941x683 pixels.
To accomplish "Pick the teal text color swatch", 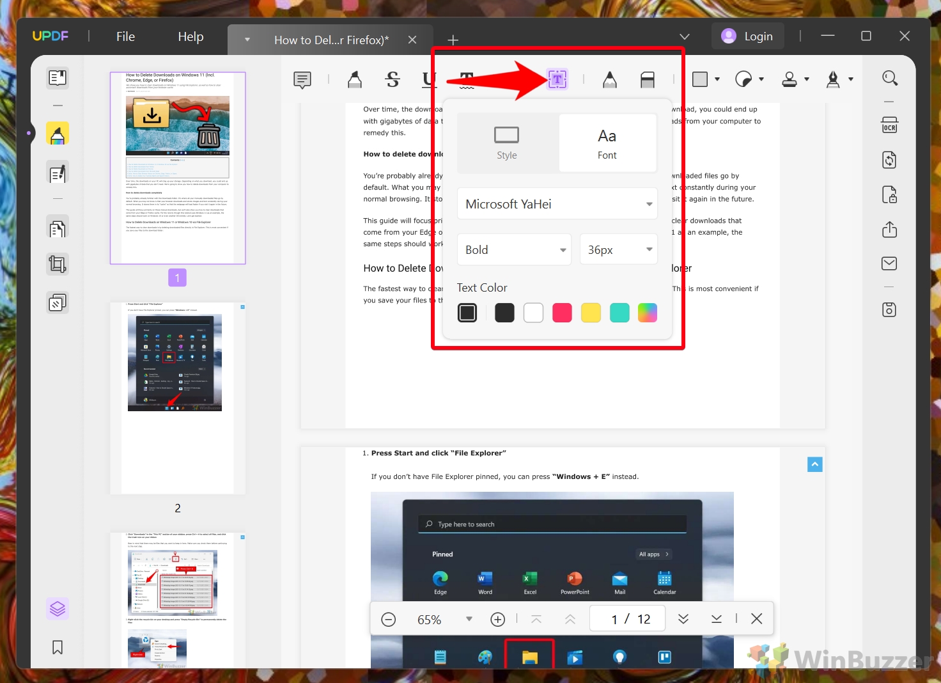I will pyautogui.click(x=619, y=313).
